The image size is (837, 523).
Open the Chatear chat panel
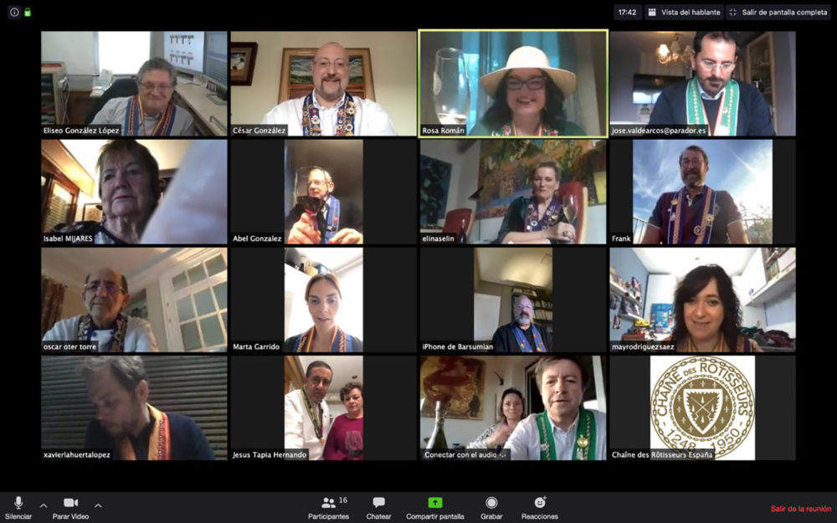tap(378, 507)
